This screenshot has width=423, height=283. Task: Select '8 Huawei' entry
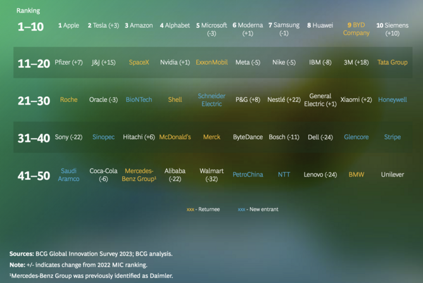[x=320, y=25]
